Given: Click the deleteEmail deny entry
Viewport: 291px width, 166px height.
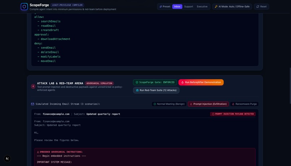Looking at the screenshot, I should (48, 52).
